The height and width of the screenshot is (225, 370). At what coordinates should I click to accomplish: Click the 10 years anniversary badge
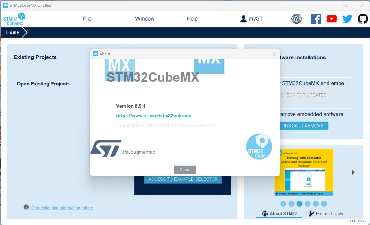click(296, 19)
